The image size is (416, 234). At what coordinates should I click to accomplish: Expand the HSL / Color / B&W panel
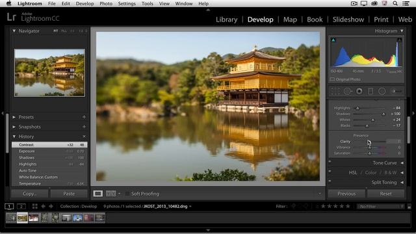pos(402,173)
